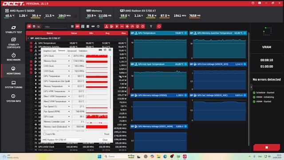Open the Stability Certificate section
The image size is (284, 160).
tap(14, 43)
